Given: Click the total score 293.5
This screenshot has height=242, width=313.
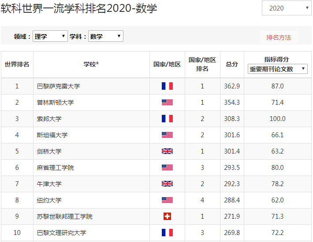Looking at the screenshot, I should 232,168.
